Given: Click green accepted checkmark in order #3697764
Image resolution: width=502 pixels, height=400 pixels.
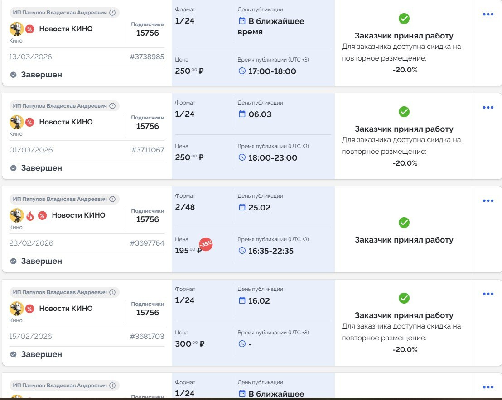Looking at the screenshot, I should coord(404,223).
